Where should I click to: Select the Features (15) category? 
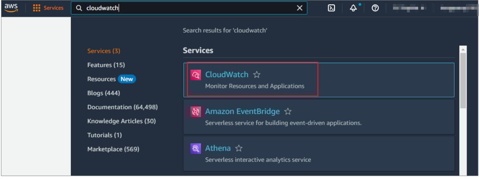(106, 65)
